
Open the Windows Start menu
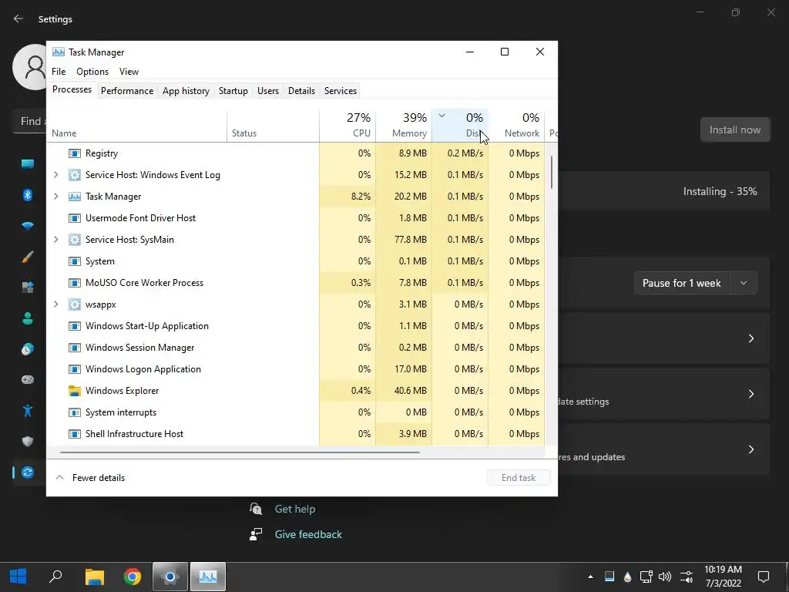(x=18, y=577)
